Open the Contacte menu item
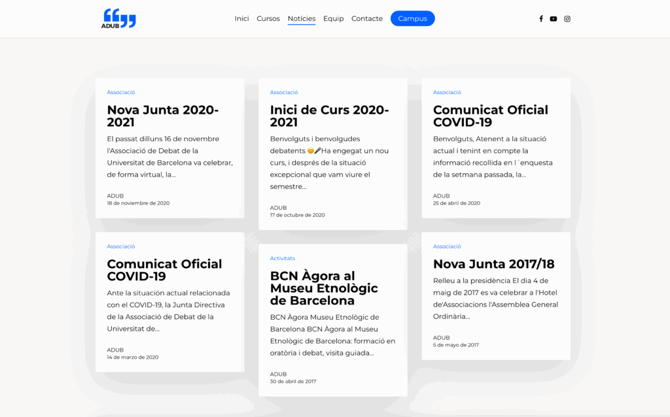 click(x=367, y=18)
